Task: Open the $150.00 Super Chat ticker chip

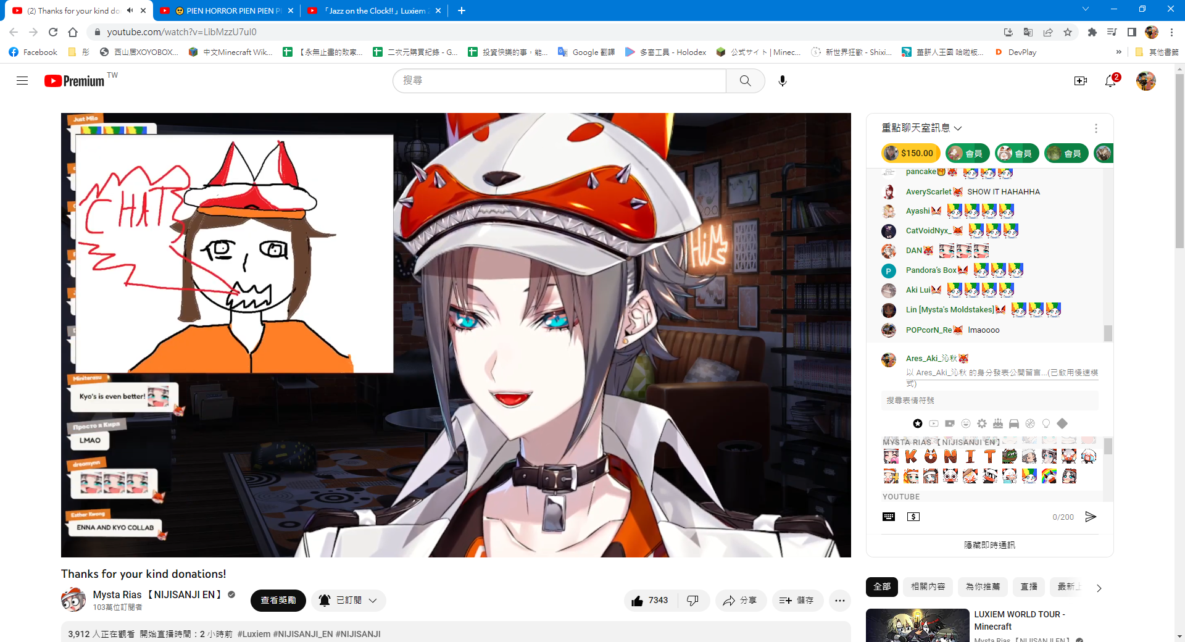Action: tap(910, 153)
